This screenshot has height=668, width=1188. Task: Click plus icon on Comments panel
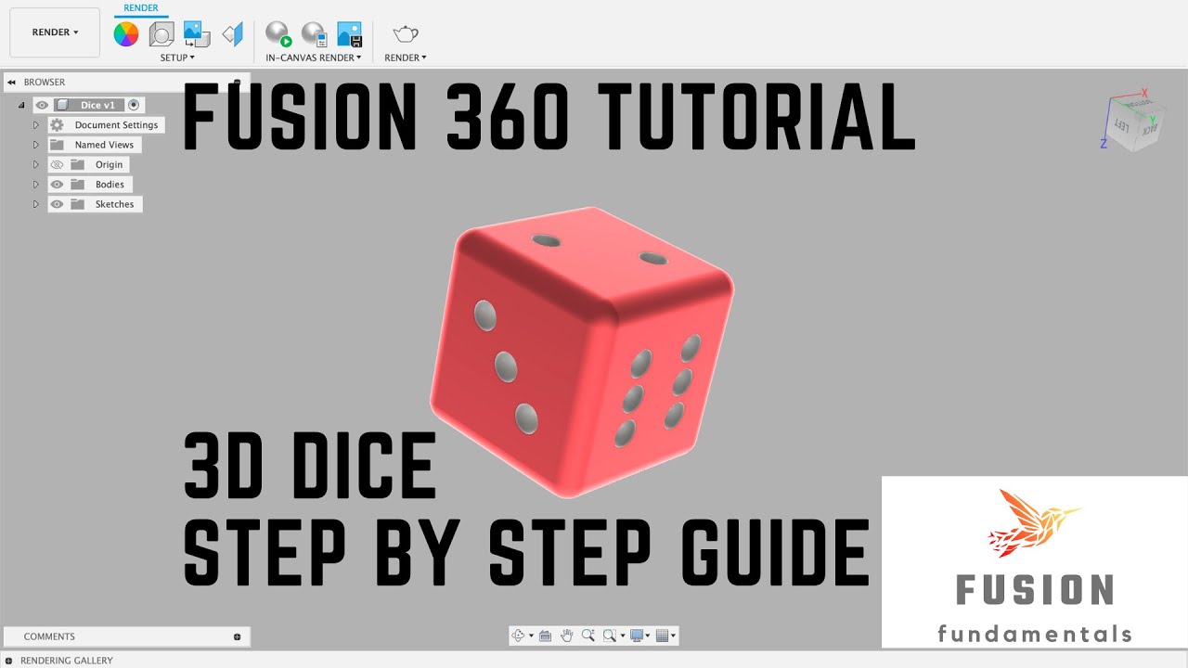238,636
